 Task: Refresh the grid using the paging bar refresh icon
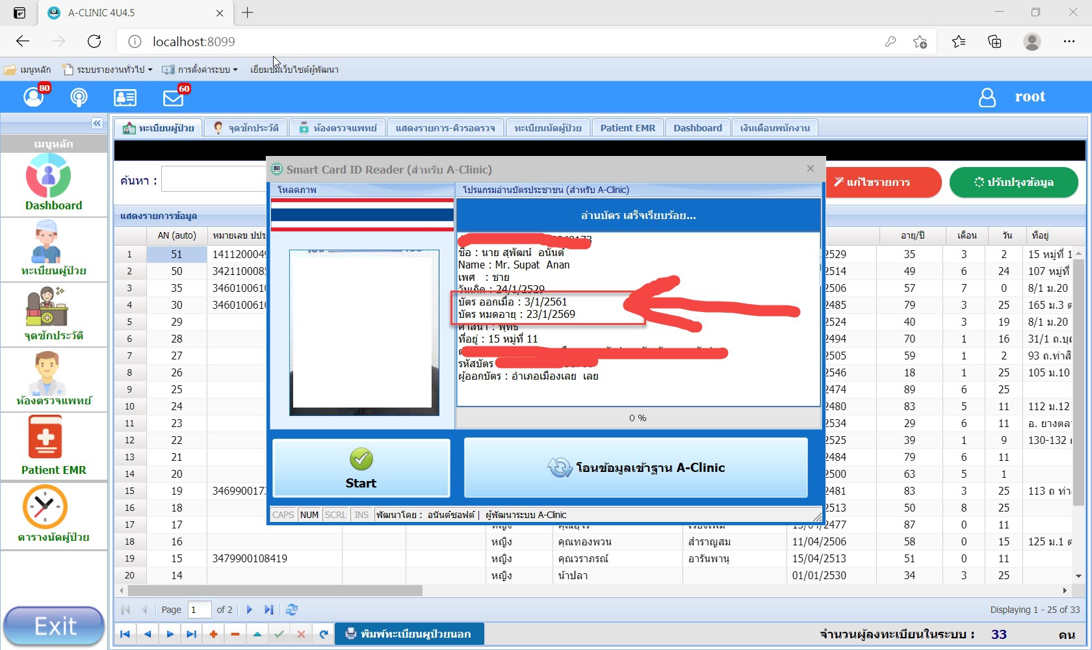pyautogui.click(x=292, y=610)
